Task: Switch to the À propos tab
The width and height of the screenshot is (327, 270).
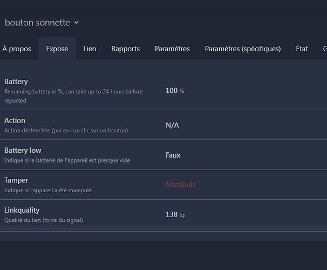Action: pyautogui.click(x=17, y=49)
